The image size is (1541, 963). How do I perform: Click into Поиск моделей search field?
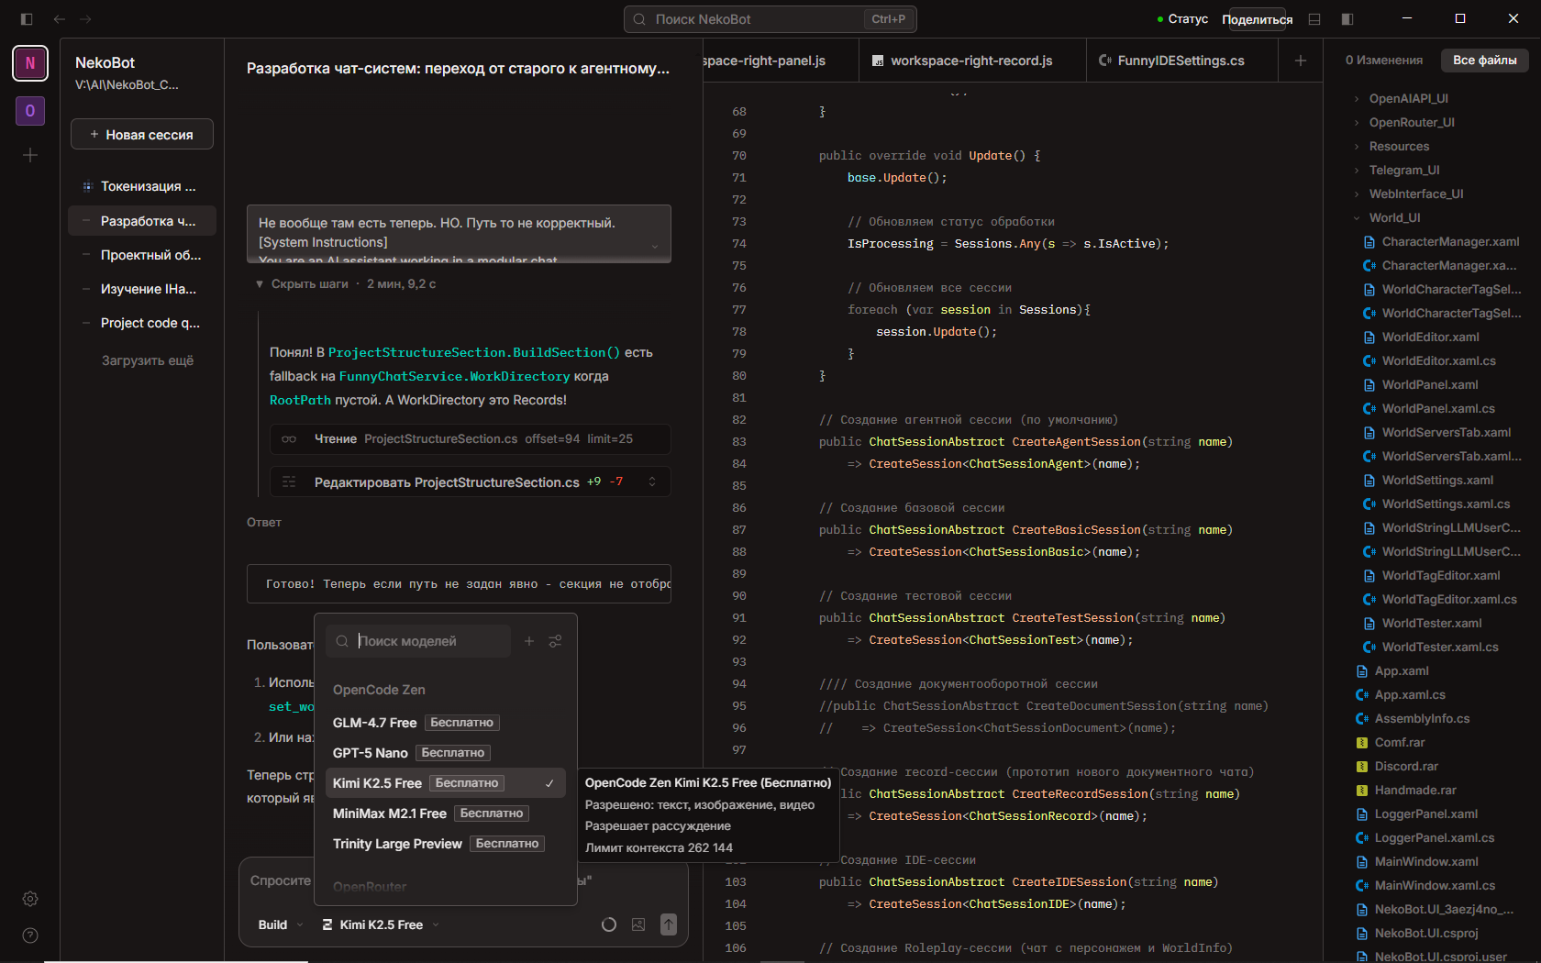[x=429, y=641]
